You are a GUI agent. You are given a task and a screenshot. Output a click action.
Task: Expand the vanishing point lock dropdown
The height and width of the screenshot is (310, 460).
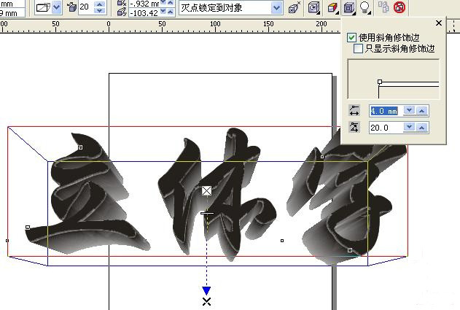pos(276,8)
